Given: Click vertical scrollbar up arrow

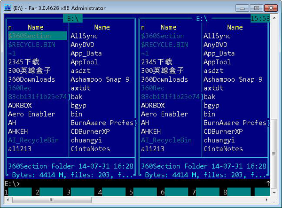Looking at the screenshot, I should [x=274, y=18].
